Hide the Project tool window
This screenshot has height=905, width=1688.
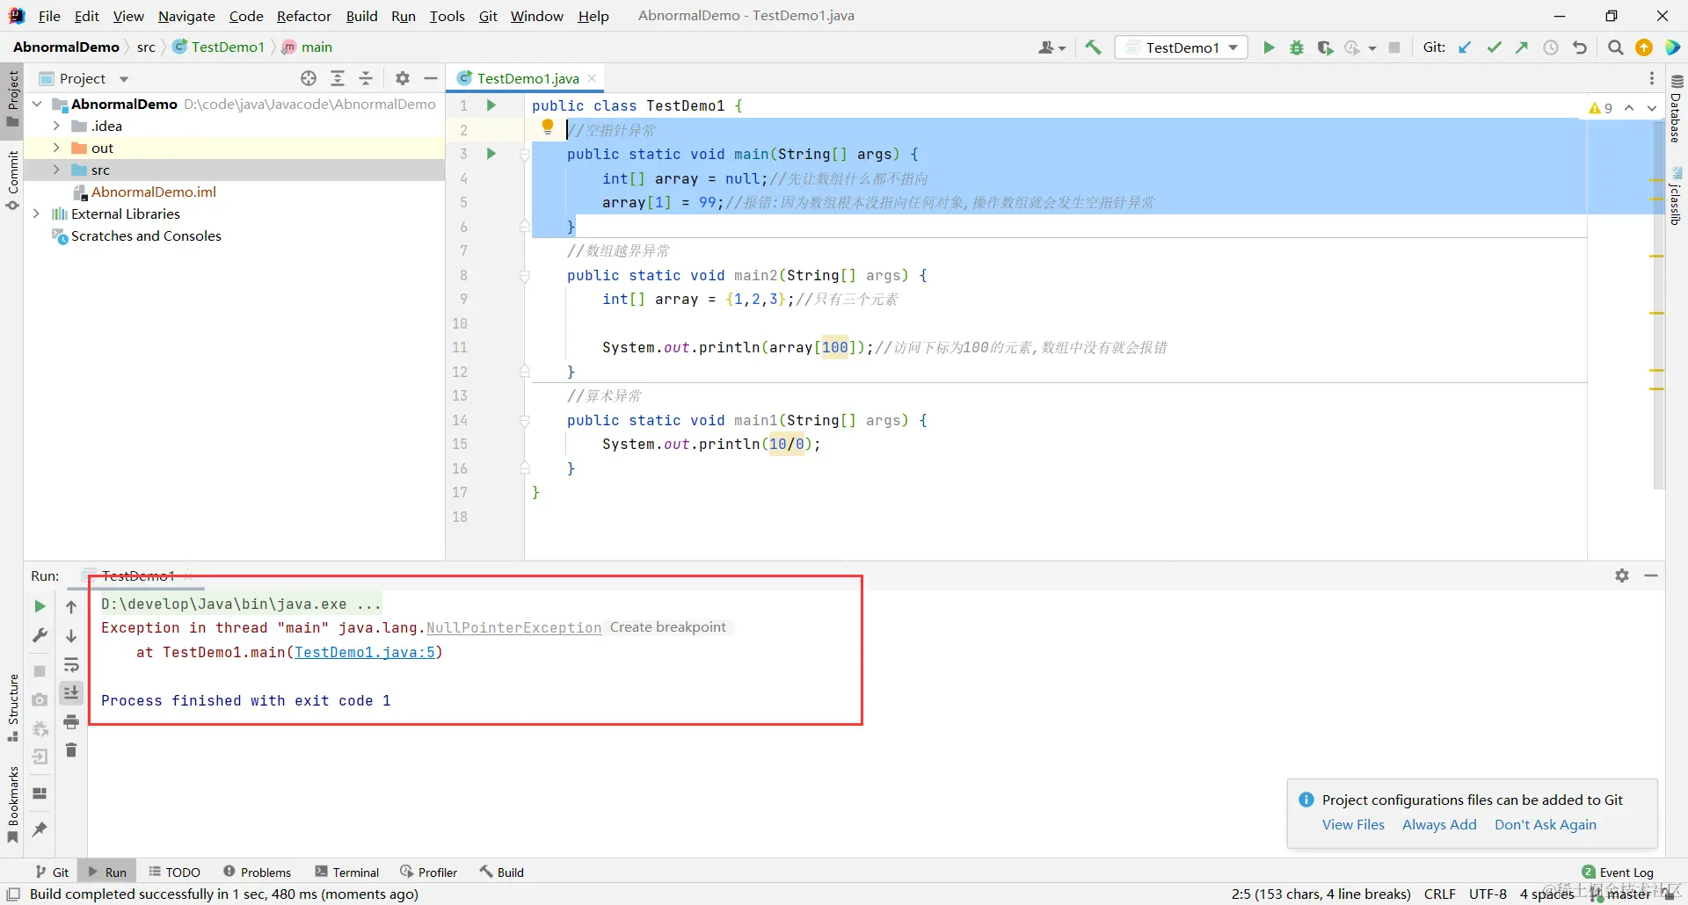click(431, 78)
